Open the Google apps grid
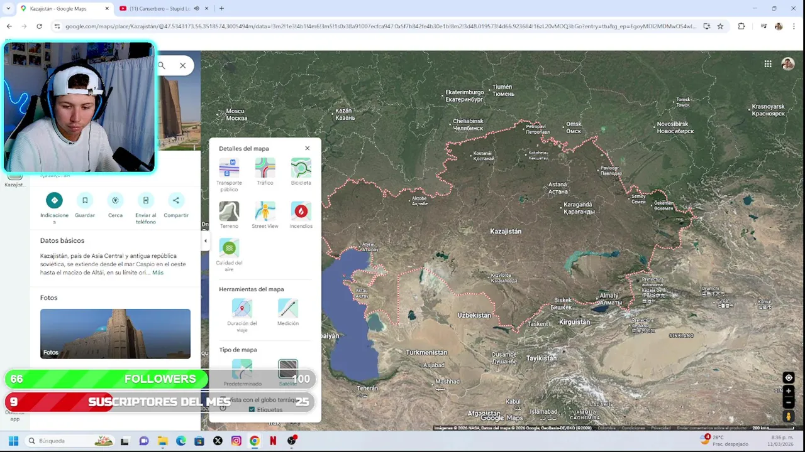Image resolution: width=805 pixels, height=452 pixels. [768, 64]
